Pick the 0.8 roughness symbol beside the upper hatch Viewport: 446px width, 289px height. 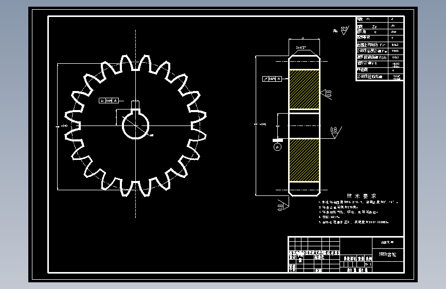click(x=327, y=94)
